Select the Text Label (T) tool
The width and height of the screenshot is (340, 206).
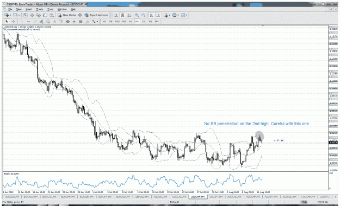tap(61, 21)
